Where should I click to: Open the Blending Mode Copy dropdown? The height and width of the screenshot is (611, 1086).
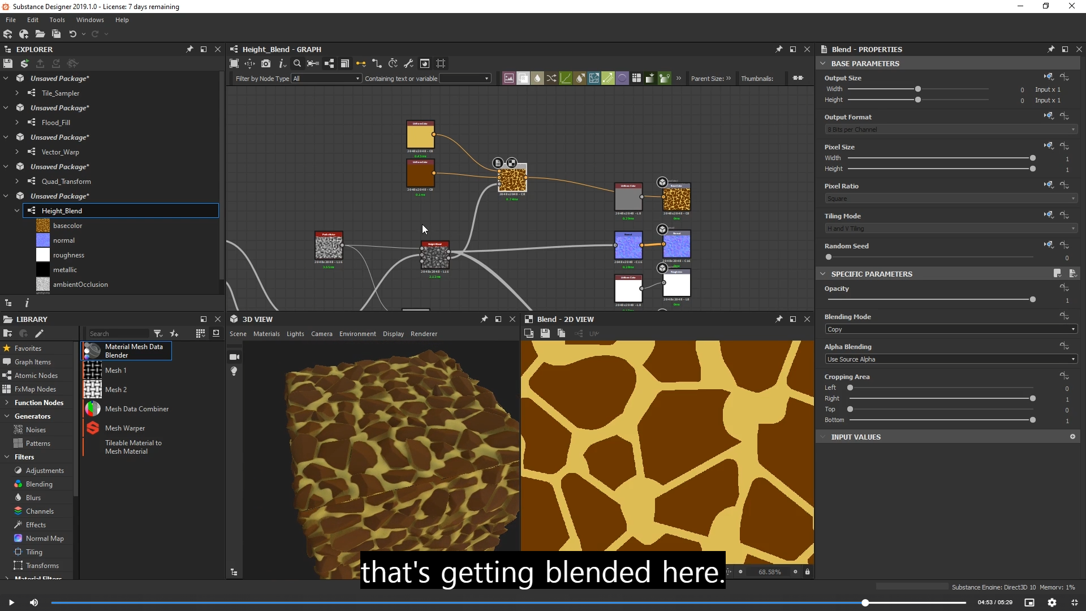click(950, 329)
